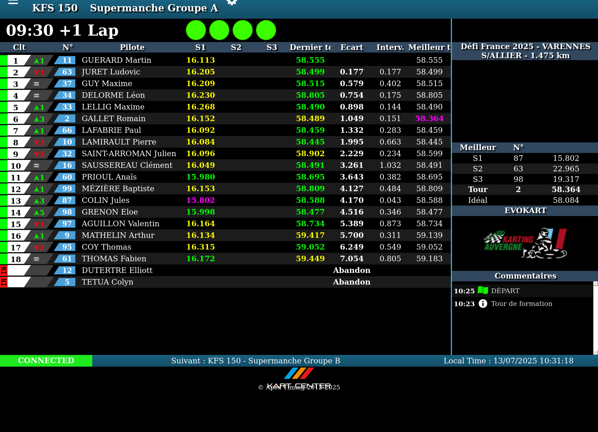This screenshot has width=598, height=432.
Task: Open the settings gear icon
Action: click(232, 2)
